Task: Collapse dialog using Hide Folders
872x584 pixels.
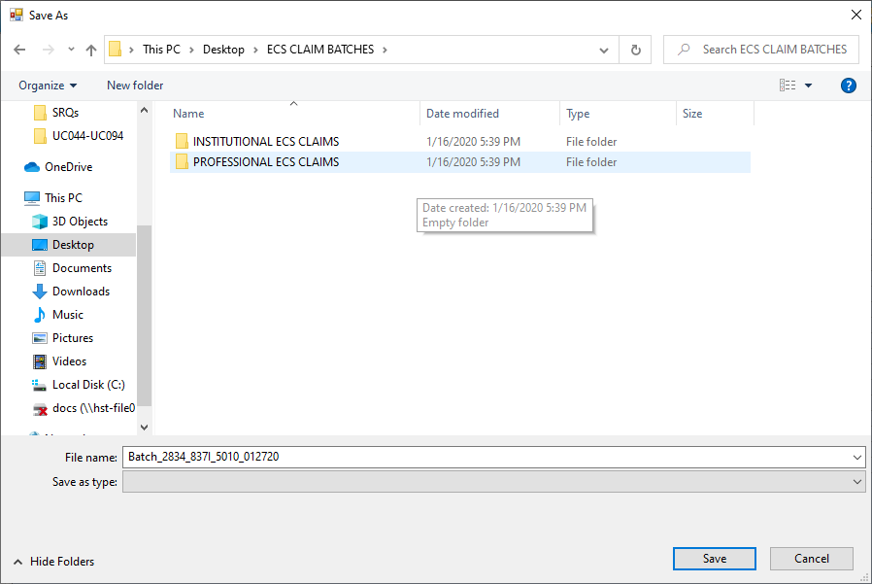Action: 54,561
